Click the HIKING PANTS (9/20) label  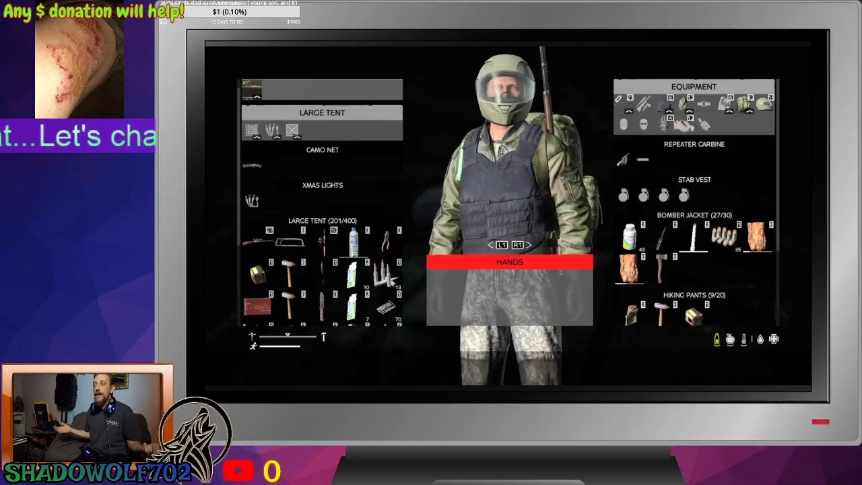pos(694,295)
